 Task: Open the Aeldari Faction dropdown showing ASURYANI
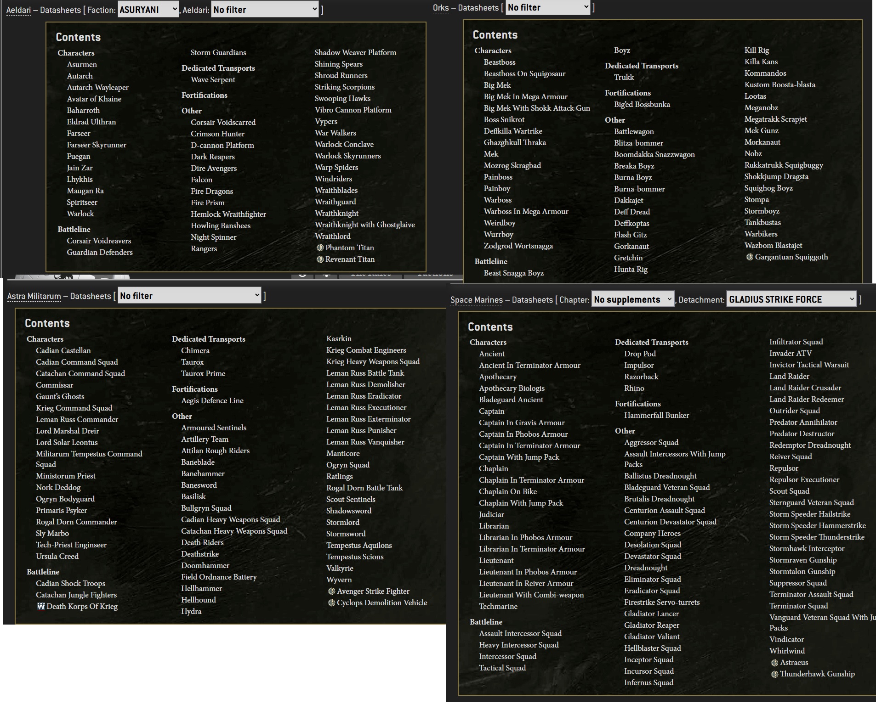coord(148,9)
